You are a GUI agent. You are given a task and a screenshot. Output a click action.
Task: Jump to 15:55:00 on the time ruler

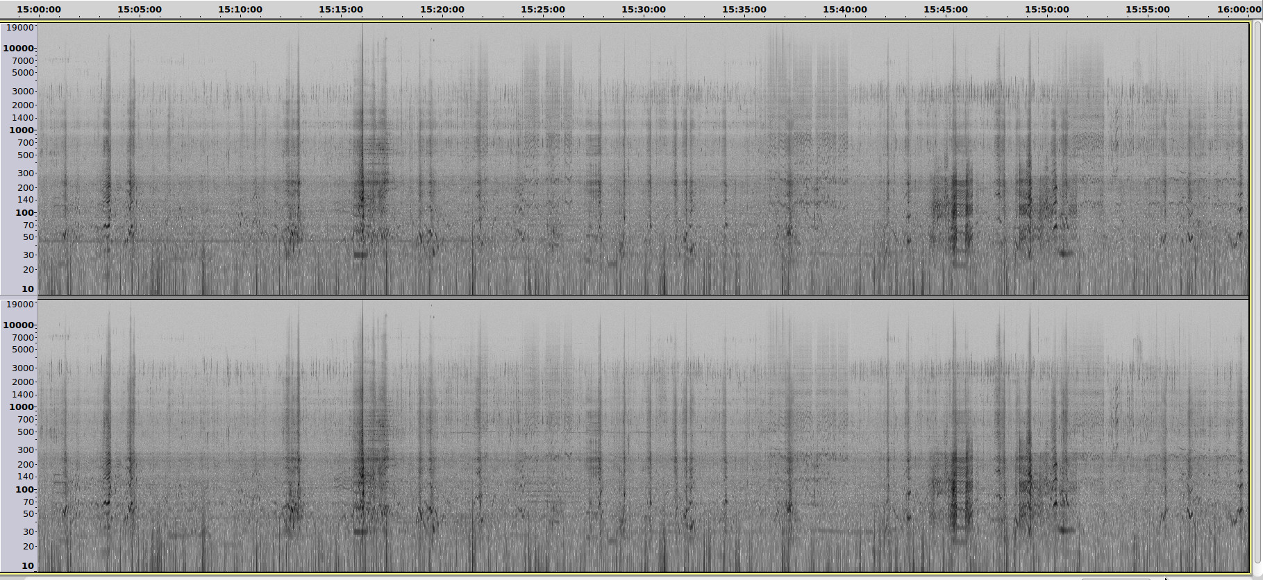click(x=1147, y=10)
